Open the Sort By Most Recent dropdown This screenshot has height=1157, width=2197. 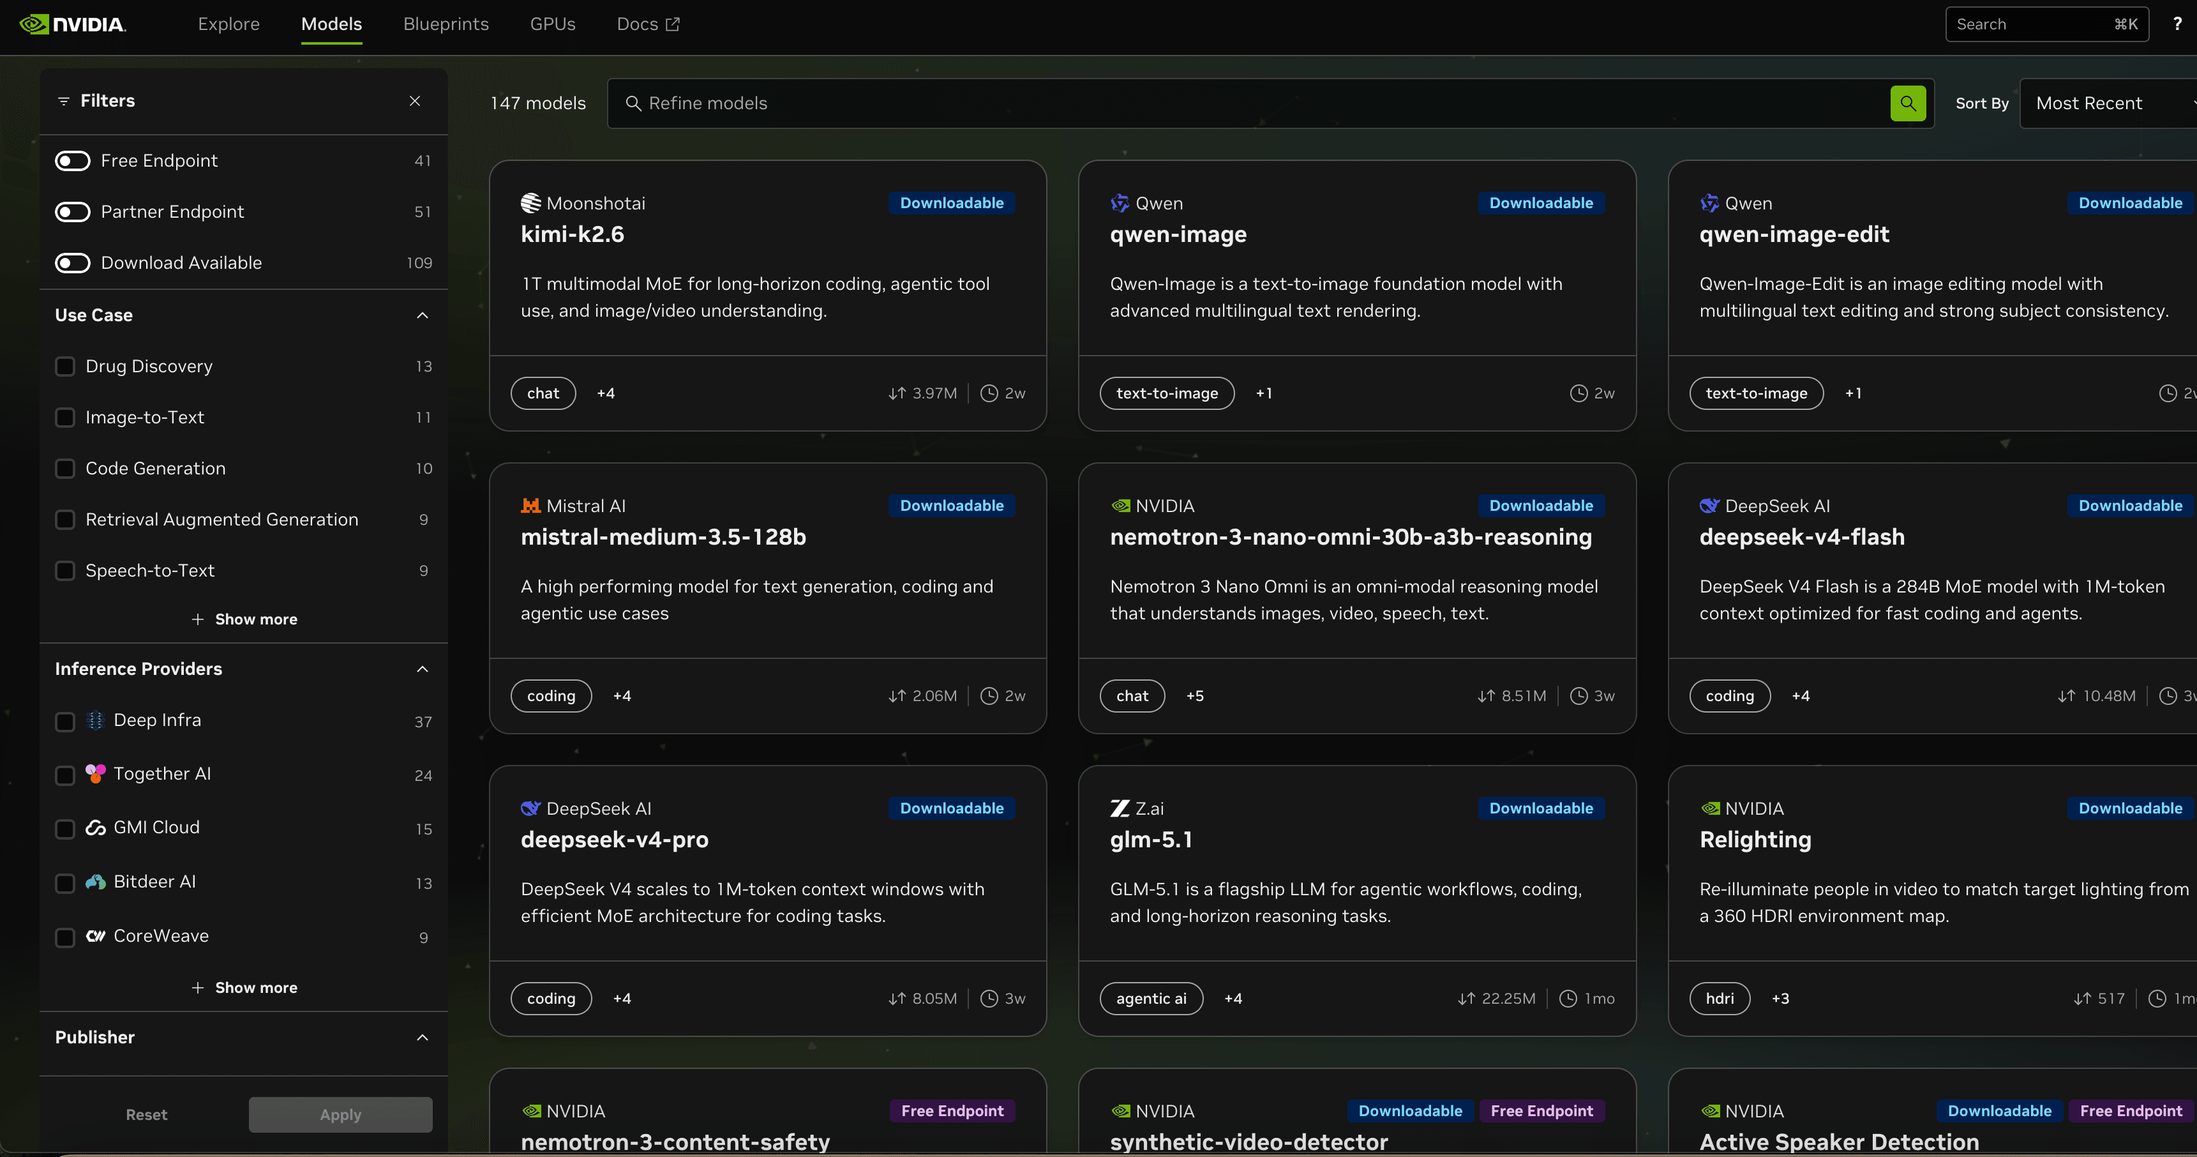point(2108,103)
